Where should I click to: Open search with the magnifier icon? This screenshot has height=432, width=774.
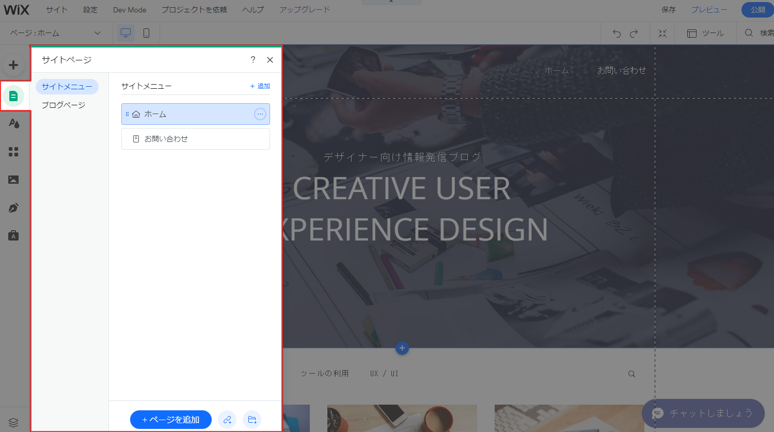pos(749,33)
